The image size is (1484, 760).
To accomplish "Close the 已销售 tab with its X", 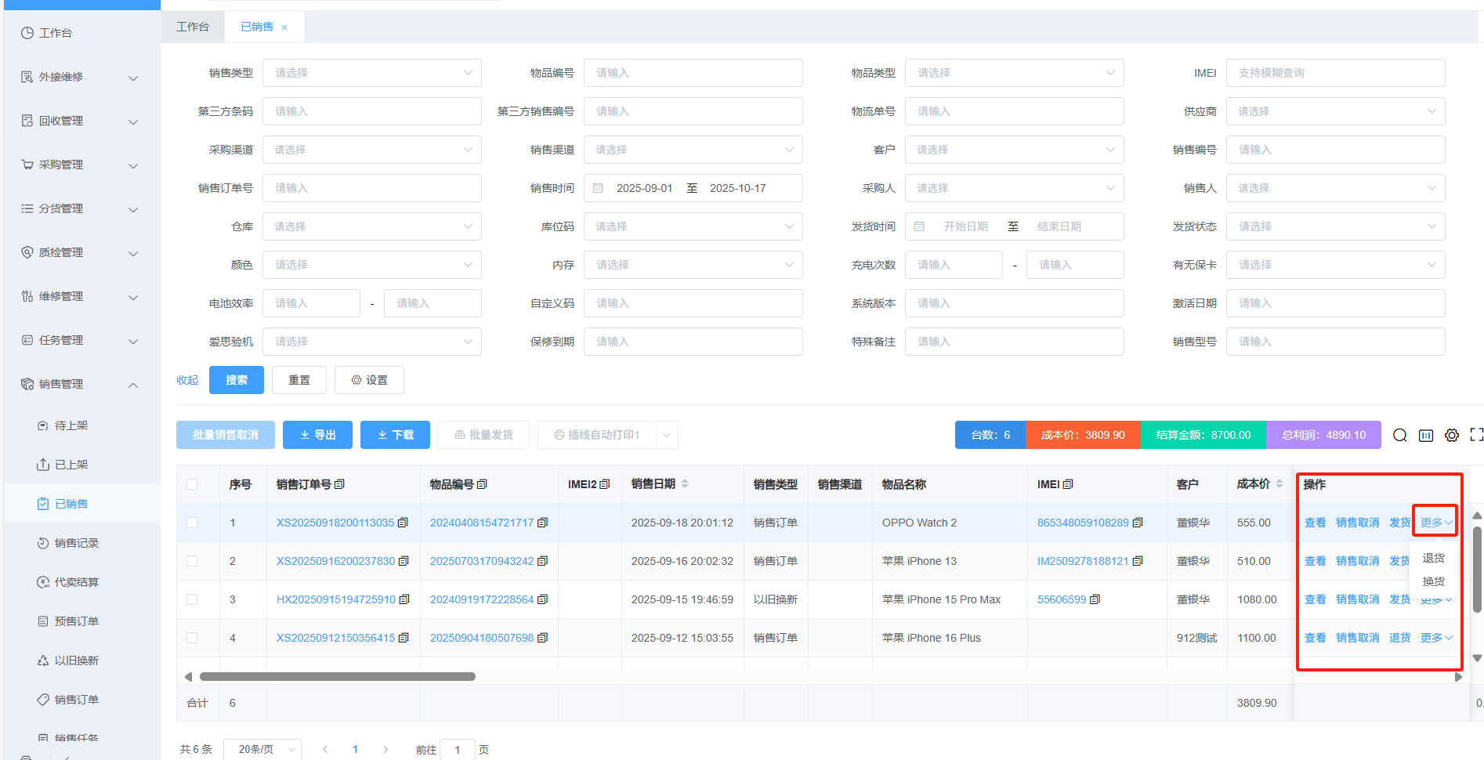I will coord(284,27).
